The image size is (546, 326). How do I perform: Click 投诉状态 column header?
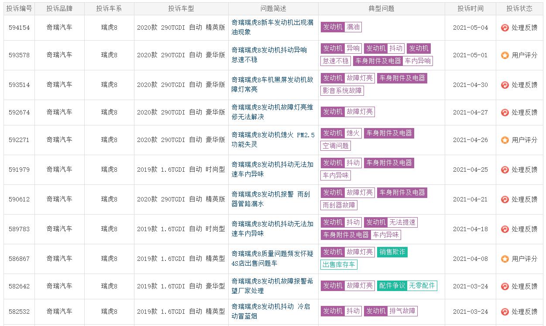click(519, 8)
